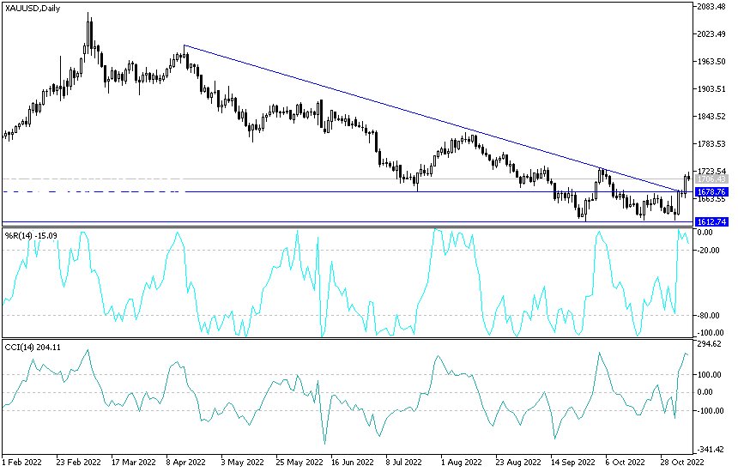Image resolution: width=738 pixels, height=472 pixels.
Task: Select the 1 Feb 2022 date label
Action: (20, 462)
